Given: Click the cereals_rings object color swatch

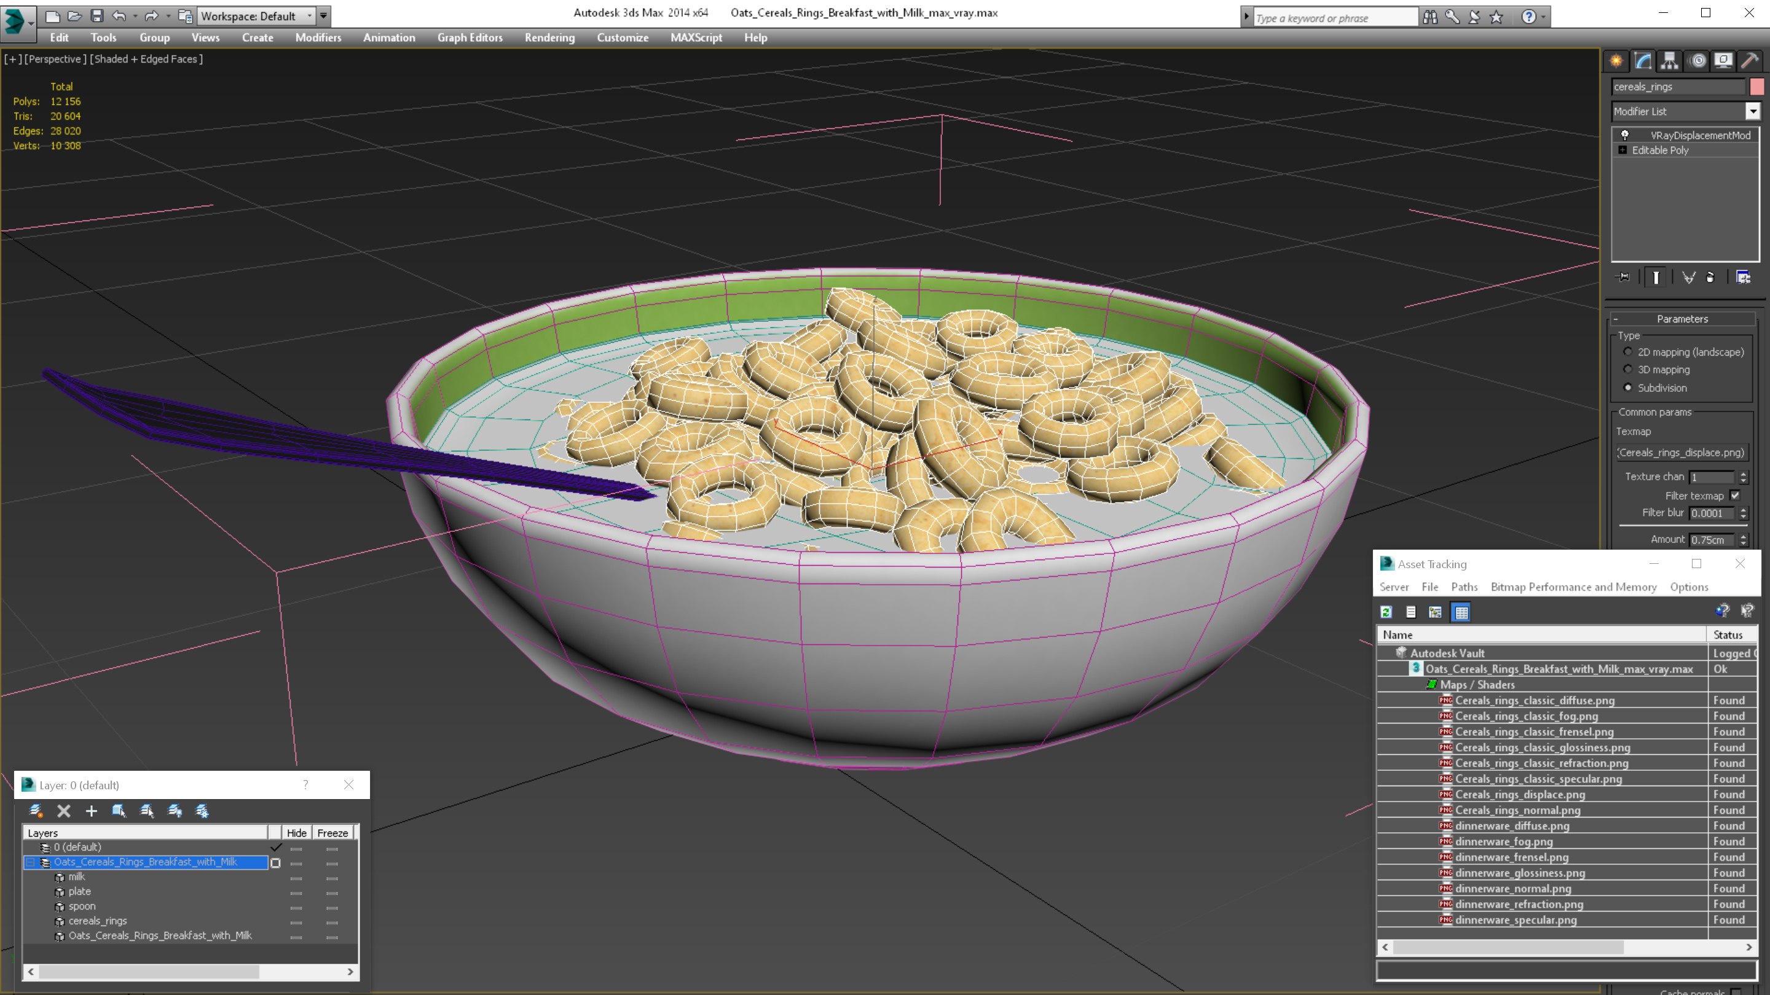Looking at the screenshot, I should tap(1757, 87).
